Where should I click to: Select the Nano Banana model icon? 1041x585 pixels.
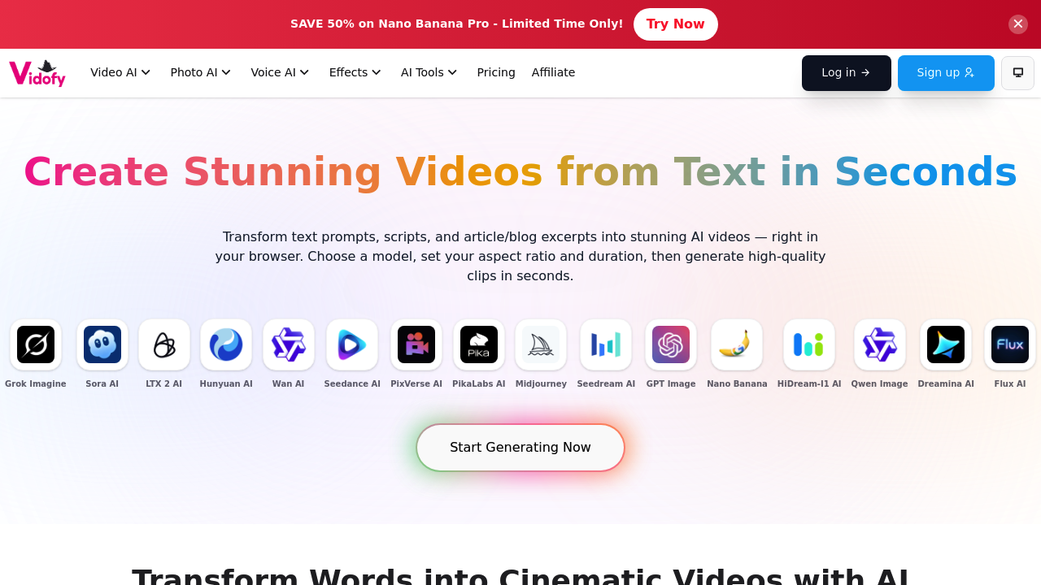click(737, 344)
